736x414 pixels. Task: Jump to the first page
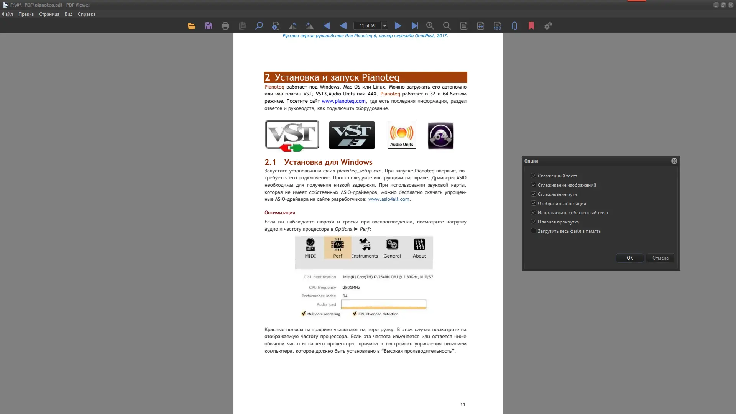coord(327,26)
